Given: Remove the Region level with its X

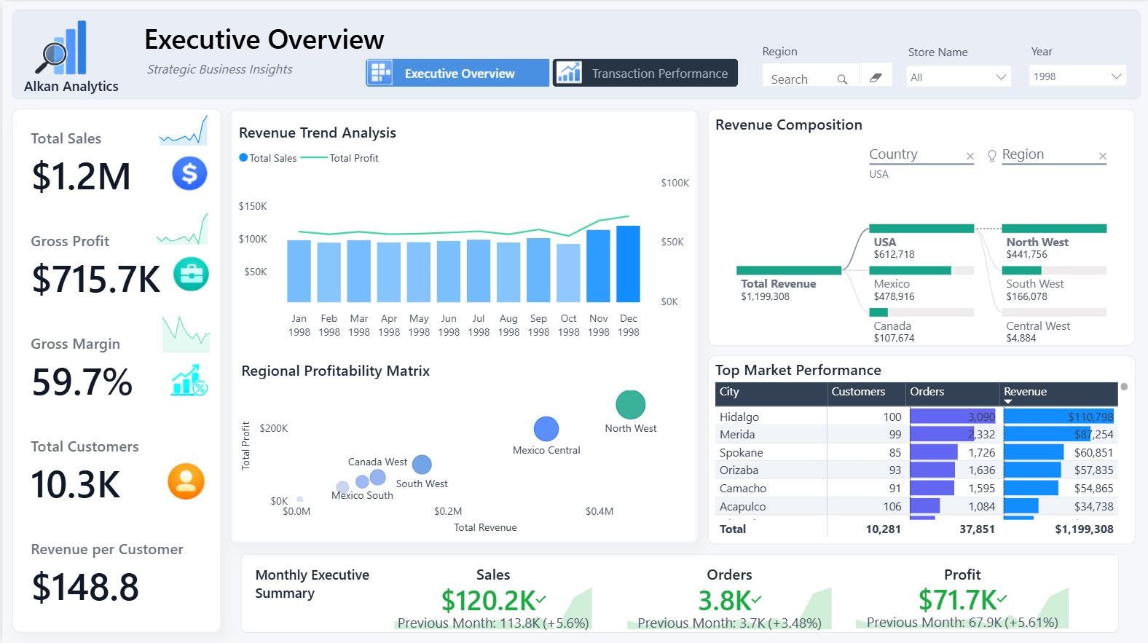Looking at the screenshot, I should (x=1103, y=156).
